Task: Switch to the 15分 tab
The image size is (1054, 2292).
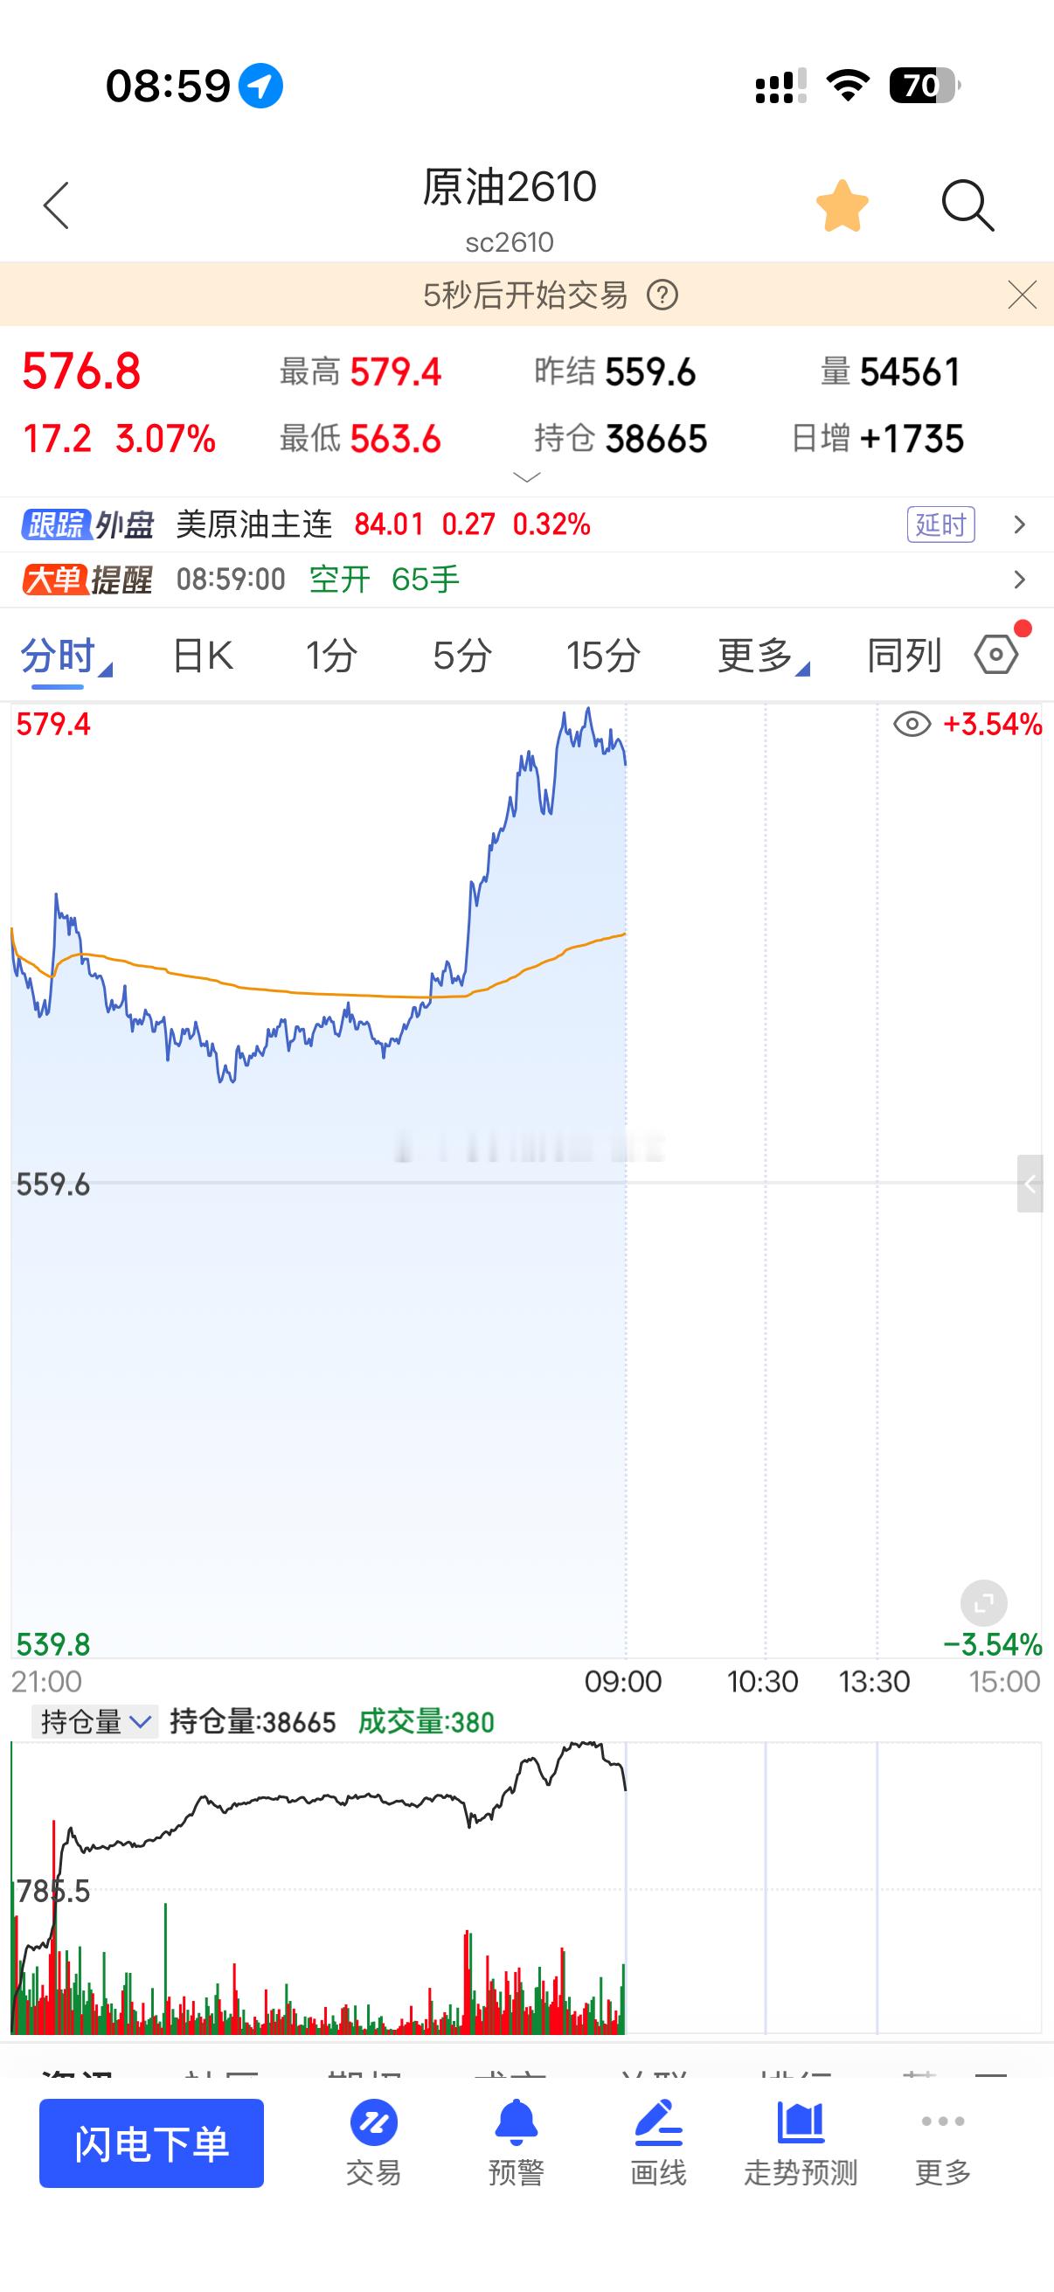Action: point(604,656)
